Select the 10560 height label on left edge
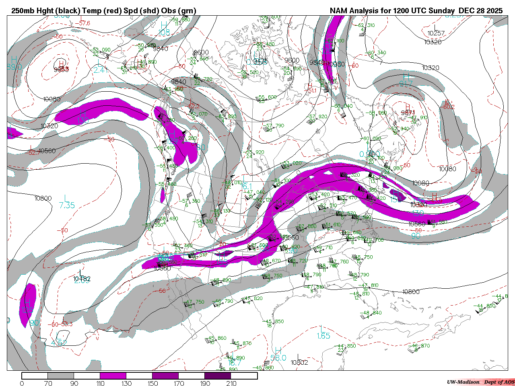515x386 pixels. coord(47,151)
